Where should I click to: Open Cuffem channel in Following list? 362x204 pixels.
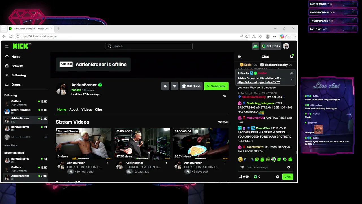(x=25, y=103)
